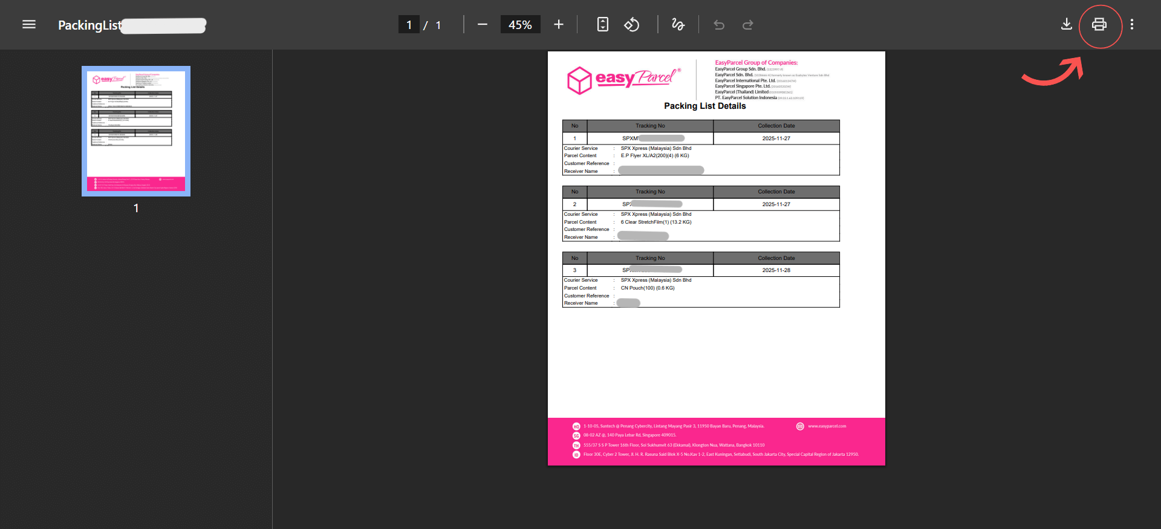This screenshot has height=529, width=1161.
Task: Click the www.easyparcel.com footer link
Action: pos(827,426)
